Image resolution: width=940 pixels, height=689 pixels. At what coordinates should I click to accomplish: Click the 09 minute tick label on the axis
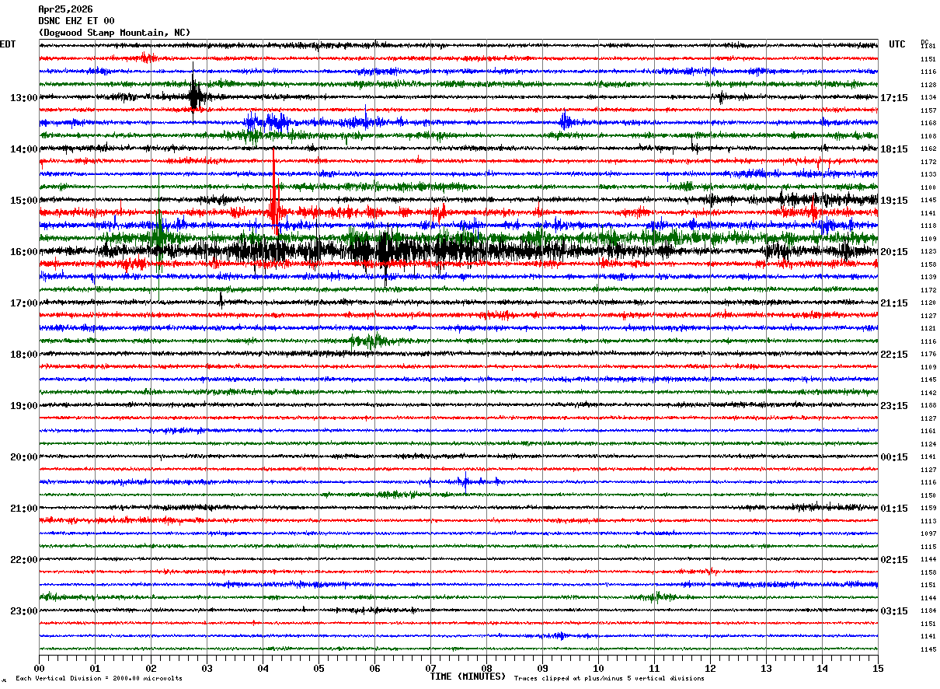point(542,668)
